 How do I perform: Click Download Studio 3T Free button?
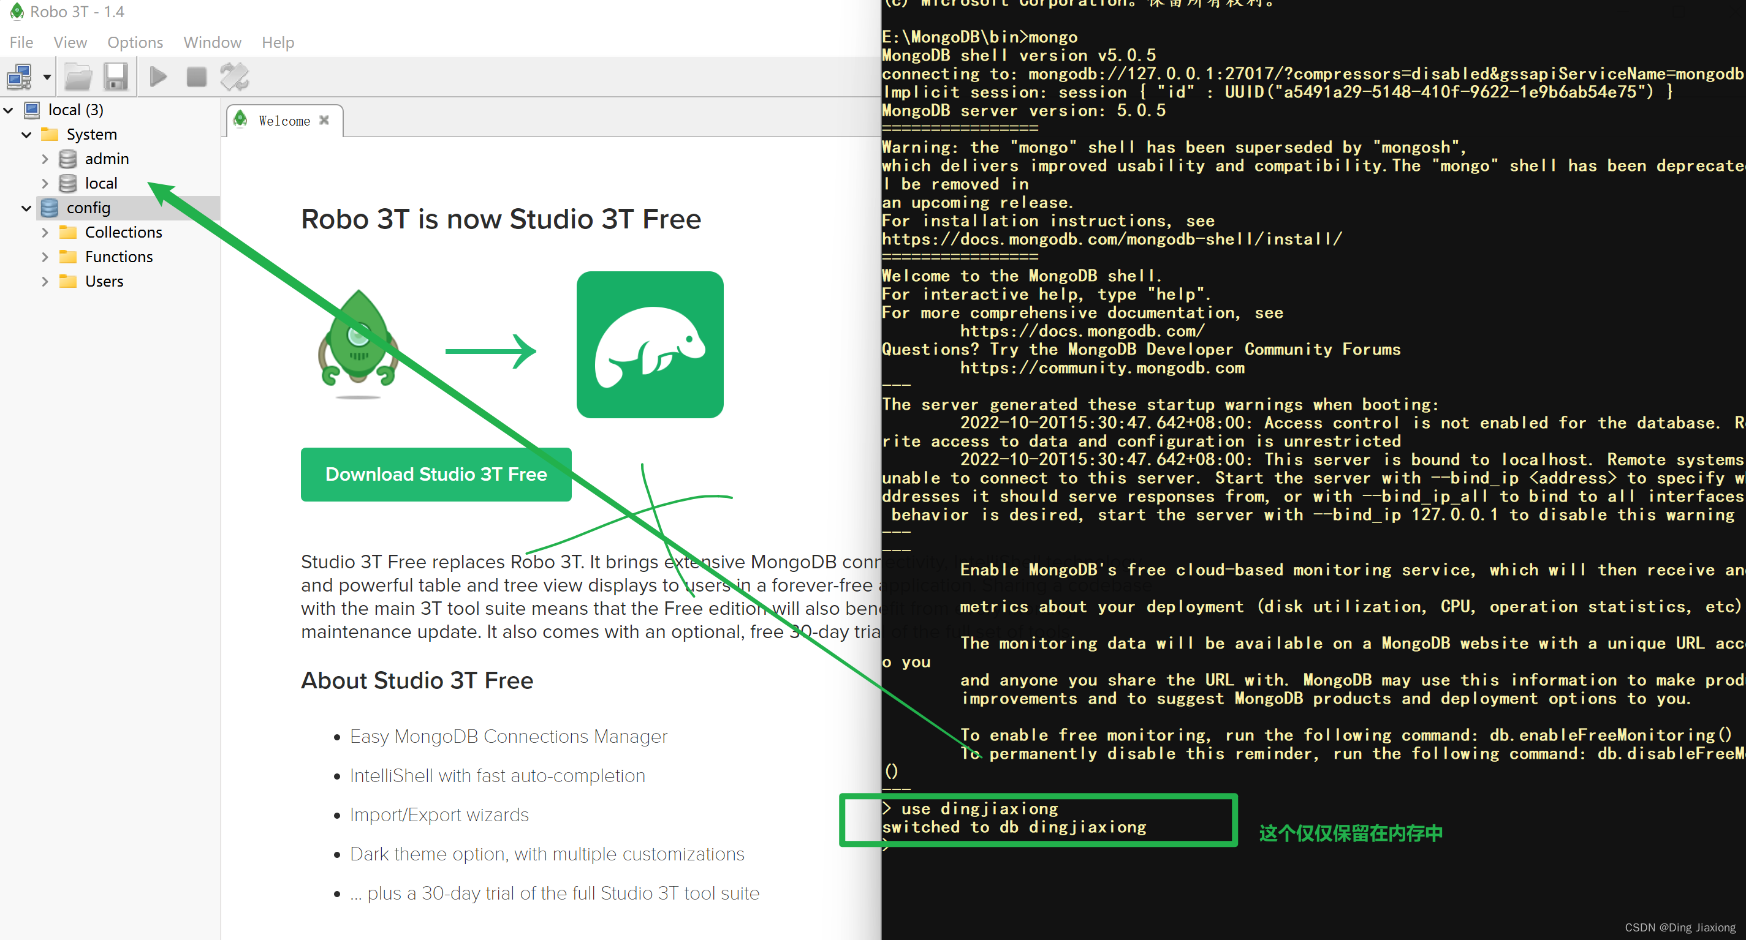click(x=436, y=474)
